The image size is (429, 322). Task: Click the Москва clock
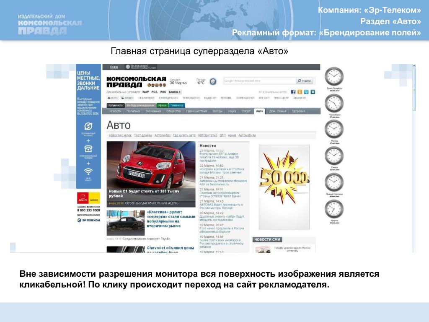tap(334, 129)
